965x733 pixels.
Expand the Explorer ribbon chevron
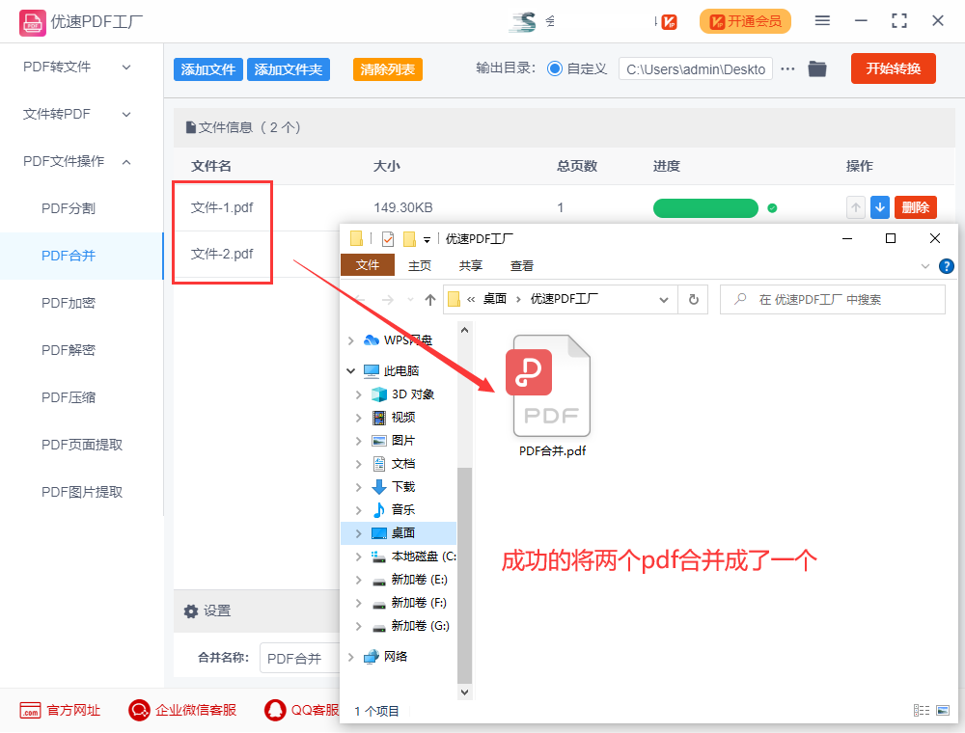pyautogui.click(x=925, y=266)
